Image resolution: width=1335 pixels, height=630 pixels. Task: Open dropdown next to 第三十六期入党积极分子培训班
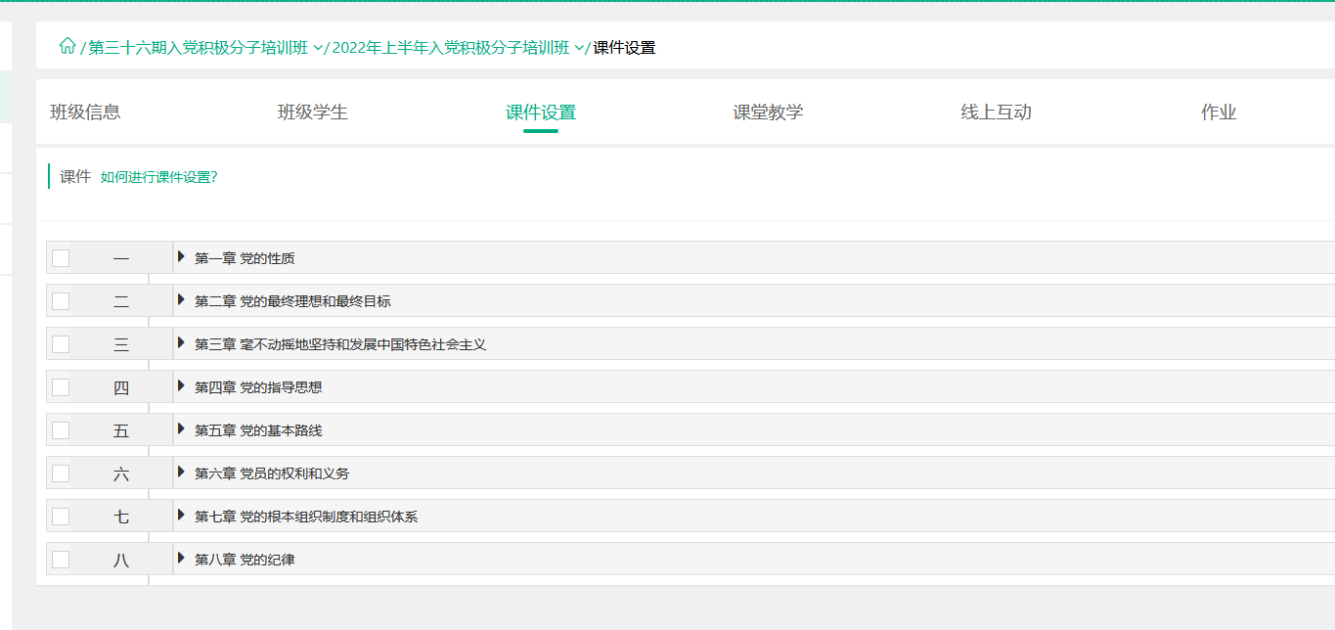(x=318, y=48)
